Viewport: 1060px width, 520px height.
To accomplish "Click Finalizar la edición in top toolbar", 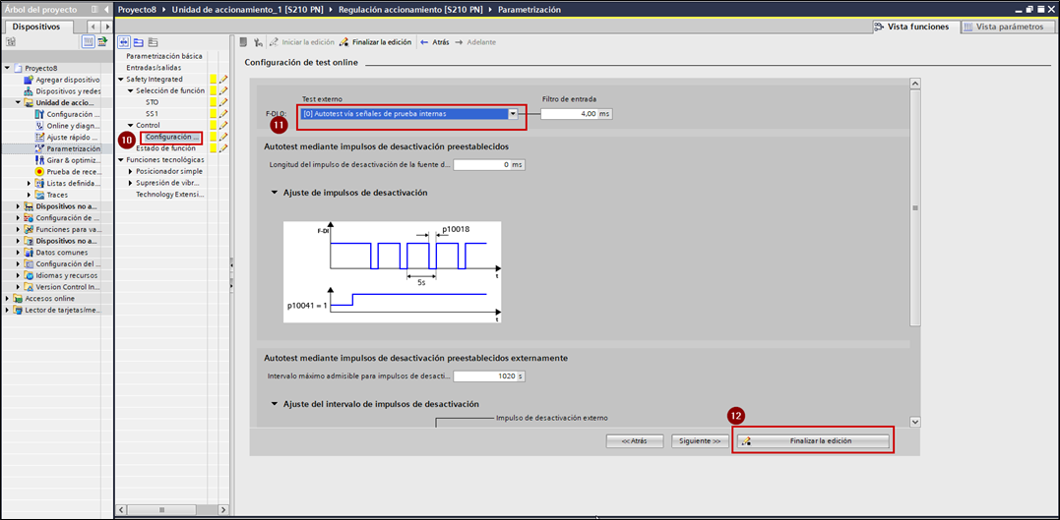I will point(375,42).
